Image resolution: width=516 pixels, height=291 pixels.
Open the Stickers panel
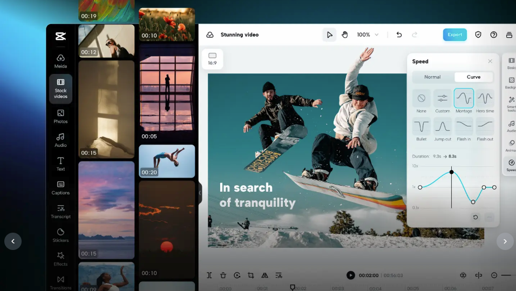tap(60, 235)
